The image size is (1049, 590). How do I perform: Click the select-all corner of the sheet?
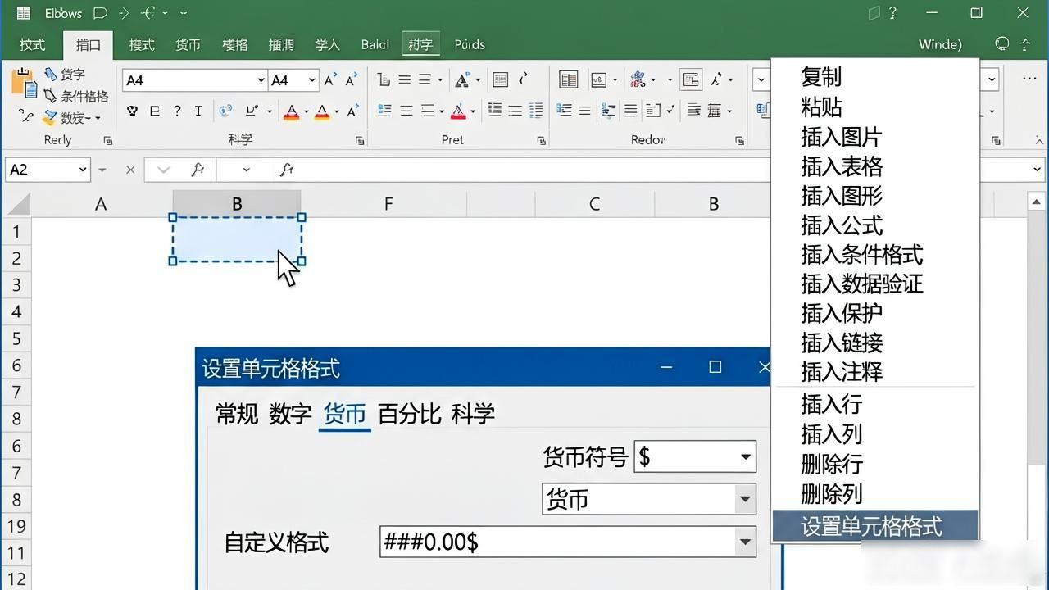point(16,204)
